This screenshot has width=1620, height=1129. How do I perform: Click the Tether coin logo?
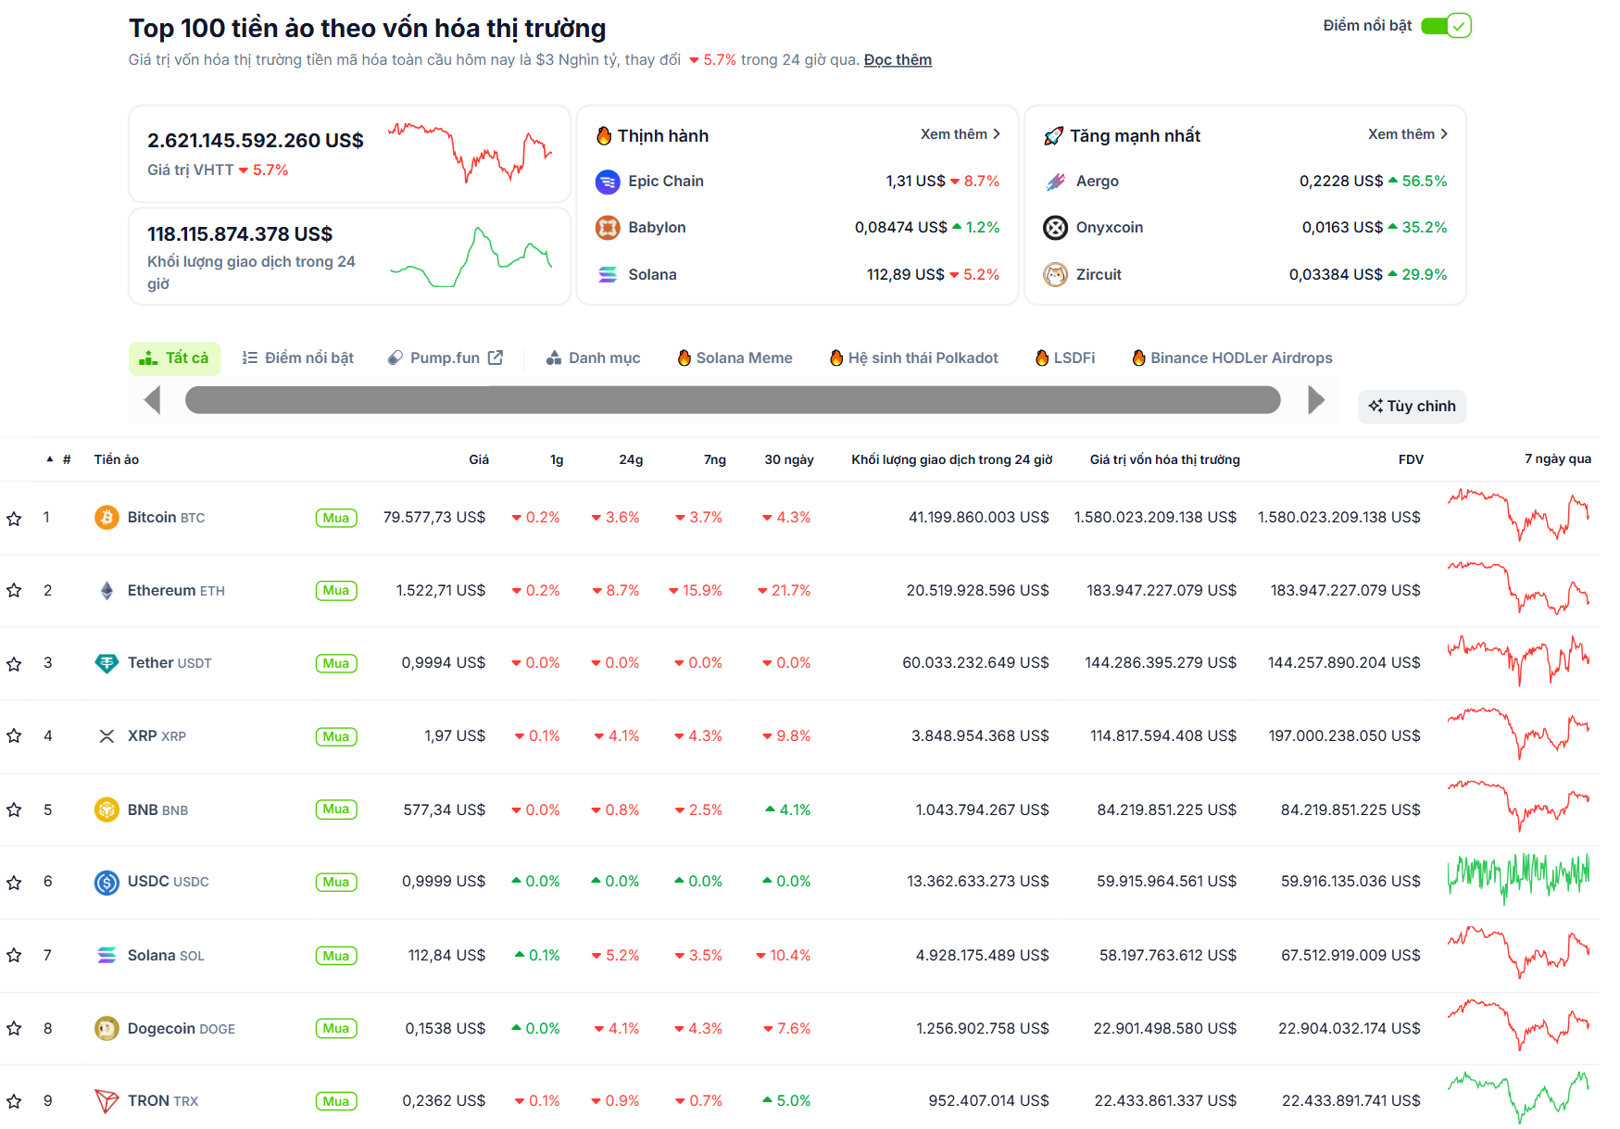click(107, 663)
